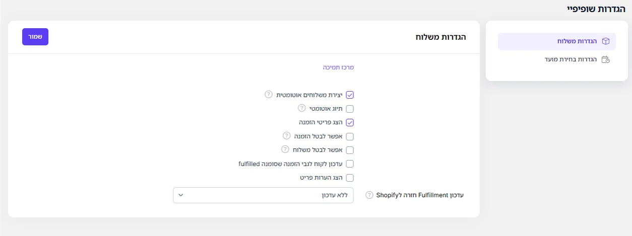Click help icon next to יצירת משלוחים אוטומטית

(269, 94)
